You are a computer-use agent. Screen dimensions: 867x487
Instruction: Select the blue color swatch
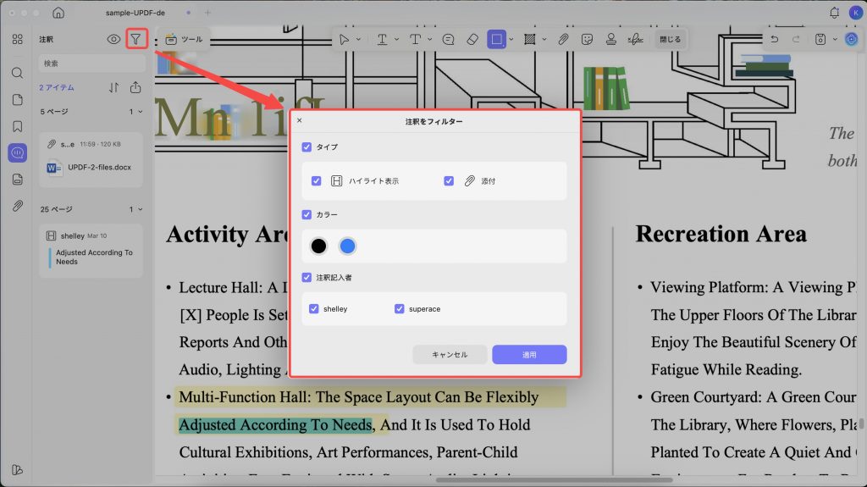pos(347,246)
